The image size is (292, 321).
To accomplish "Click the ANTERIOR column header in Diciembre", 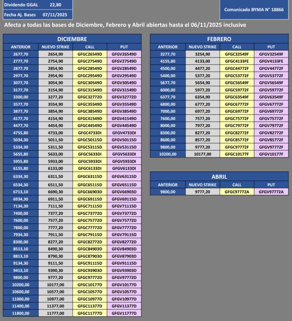I will pos(21,47).
